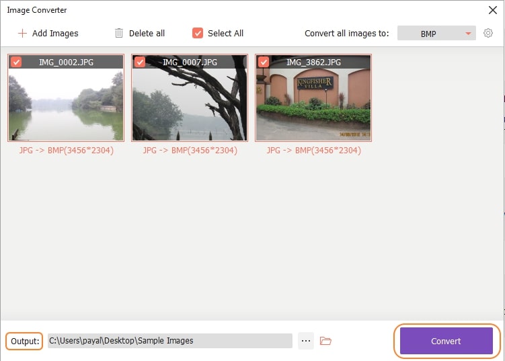Screen dimensions: 505x361
Task: Click the trash icon for Delete all
Action: 119,33
